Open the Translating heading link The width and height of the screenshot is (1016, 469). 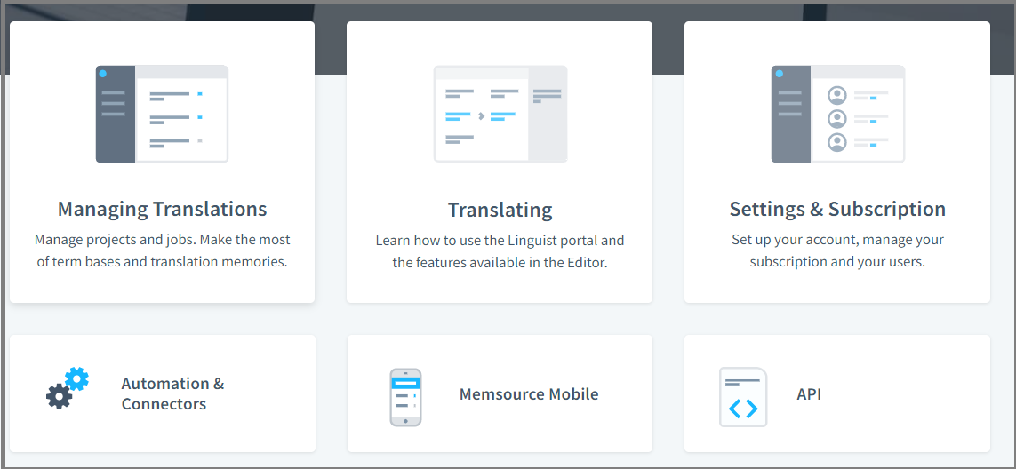500,211
